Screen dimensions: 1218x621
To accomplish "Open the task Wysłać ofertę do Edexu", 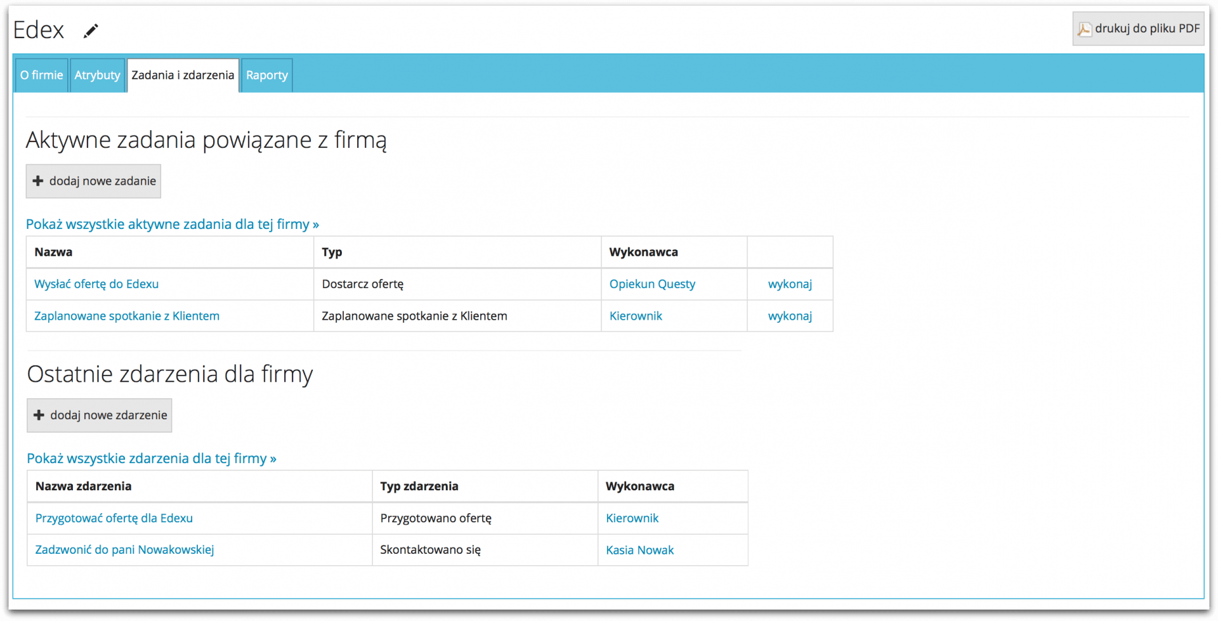I will [x=96, y=284].
